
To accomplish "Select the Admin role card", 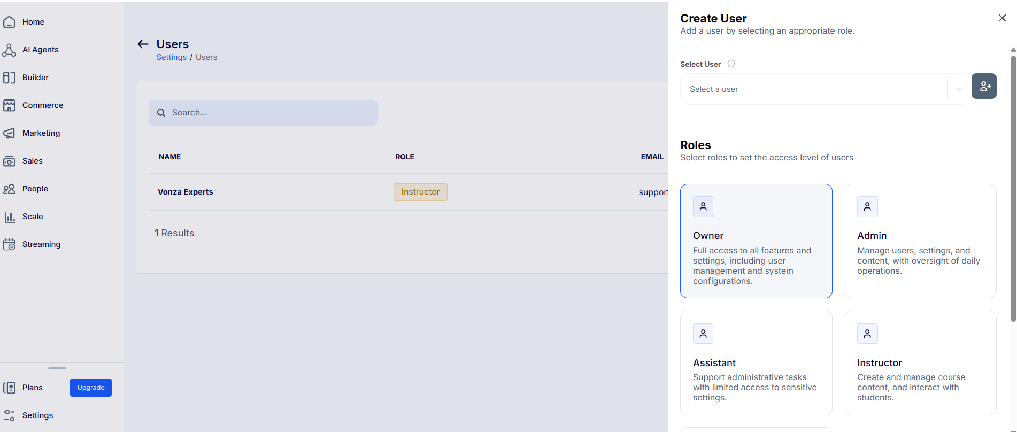I will point(920,241).
